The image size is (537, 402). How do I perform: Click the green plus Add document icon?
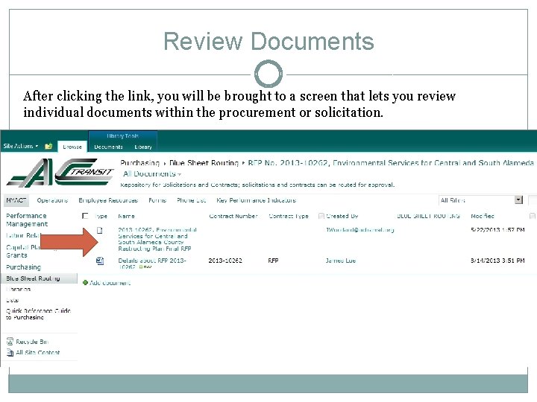[x=85, y=282]
